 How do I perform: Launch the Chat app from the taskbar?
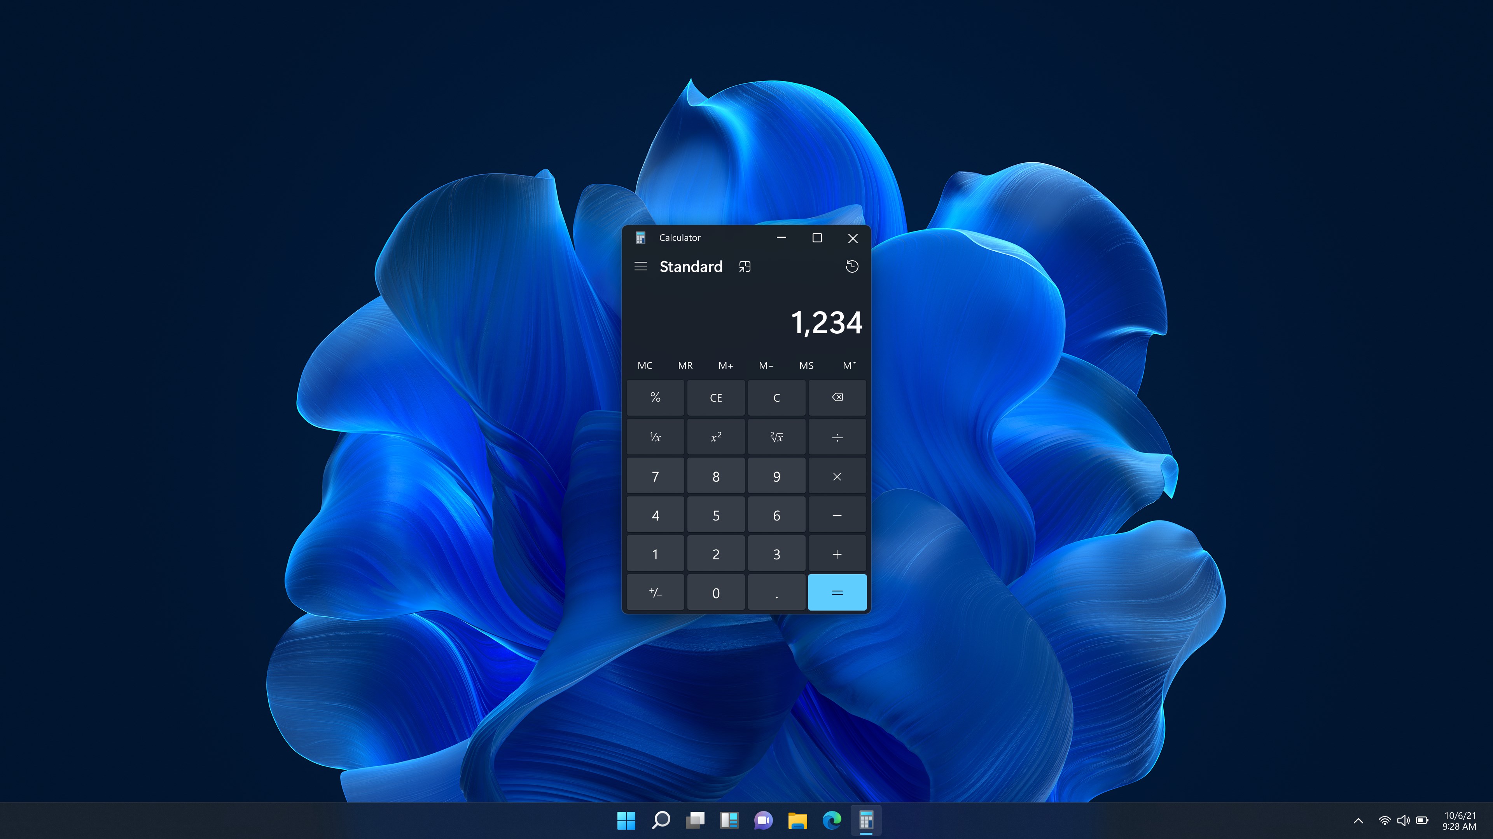(x=763, y=820)
